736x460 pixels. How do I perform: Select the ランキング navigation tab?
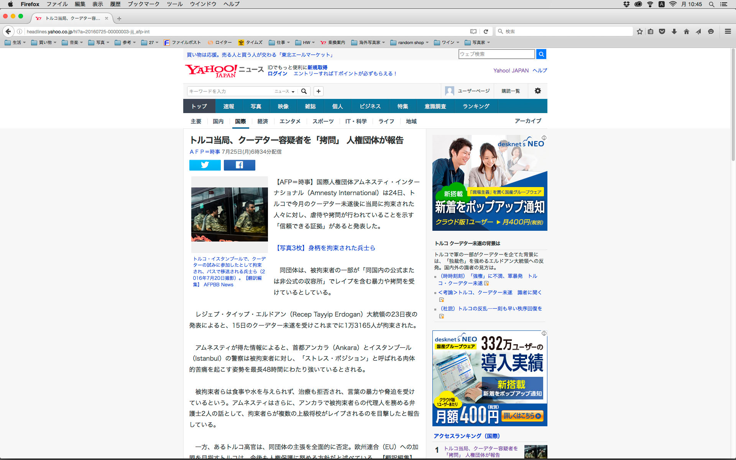[476, 106]
